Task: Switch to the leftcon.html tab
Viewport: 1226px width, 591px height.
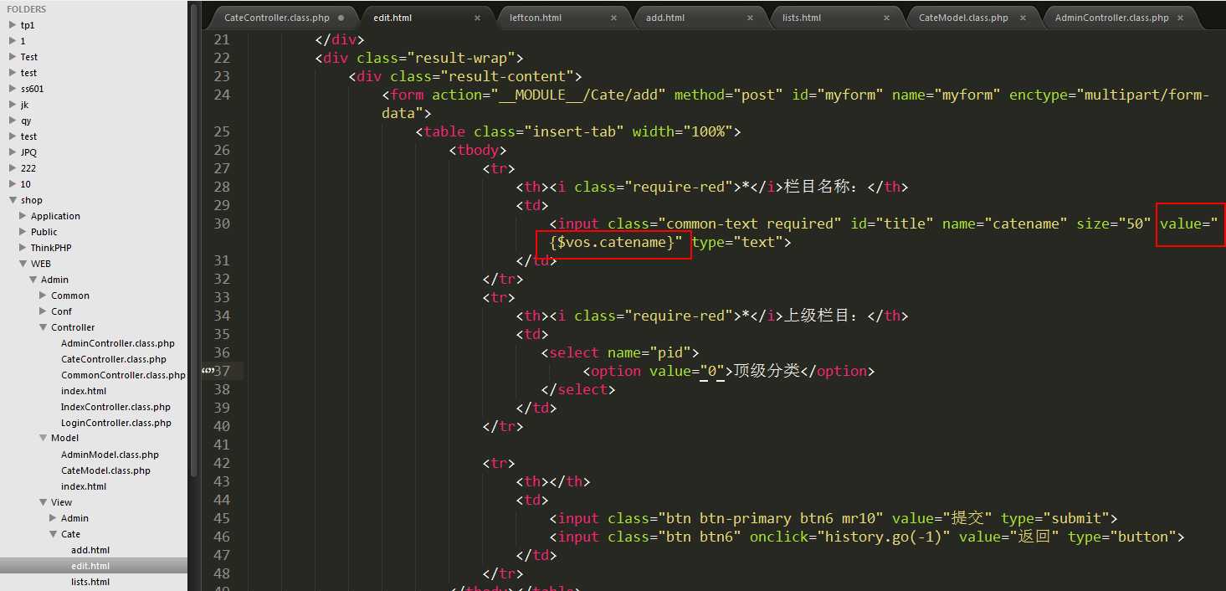Action: pyautogui.click(x=535, y=18)
